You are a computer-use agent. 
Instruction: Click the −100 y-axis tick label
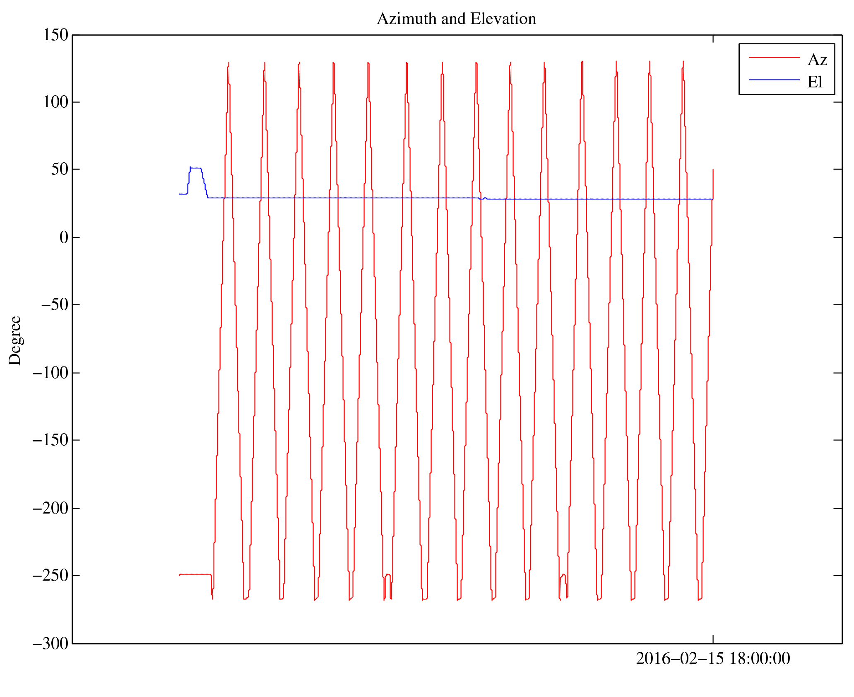click(51, 373)
